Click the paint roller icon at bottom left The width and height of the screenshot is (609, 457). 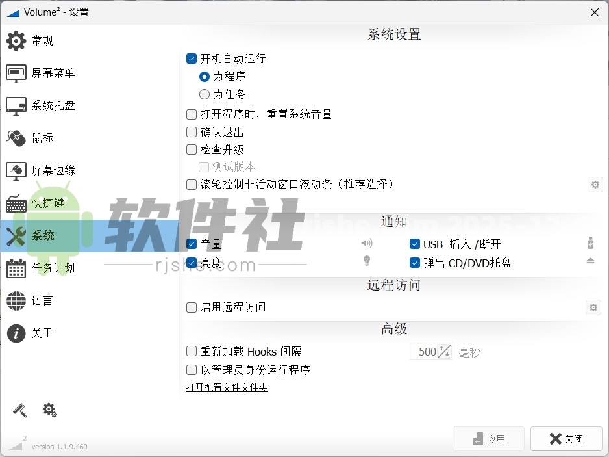pos(19,410)
